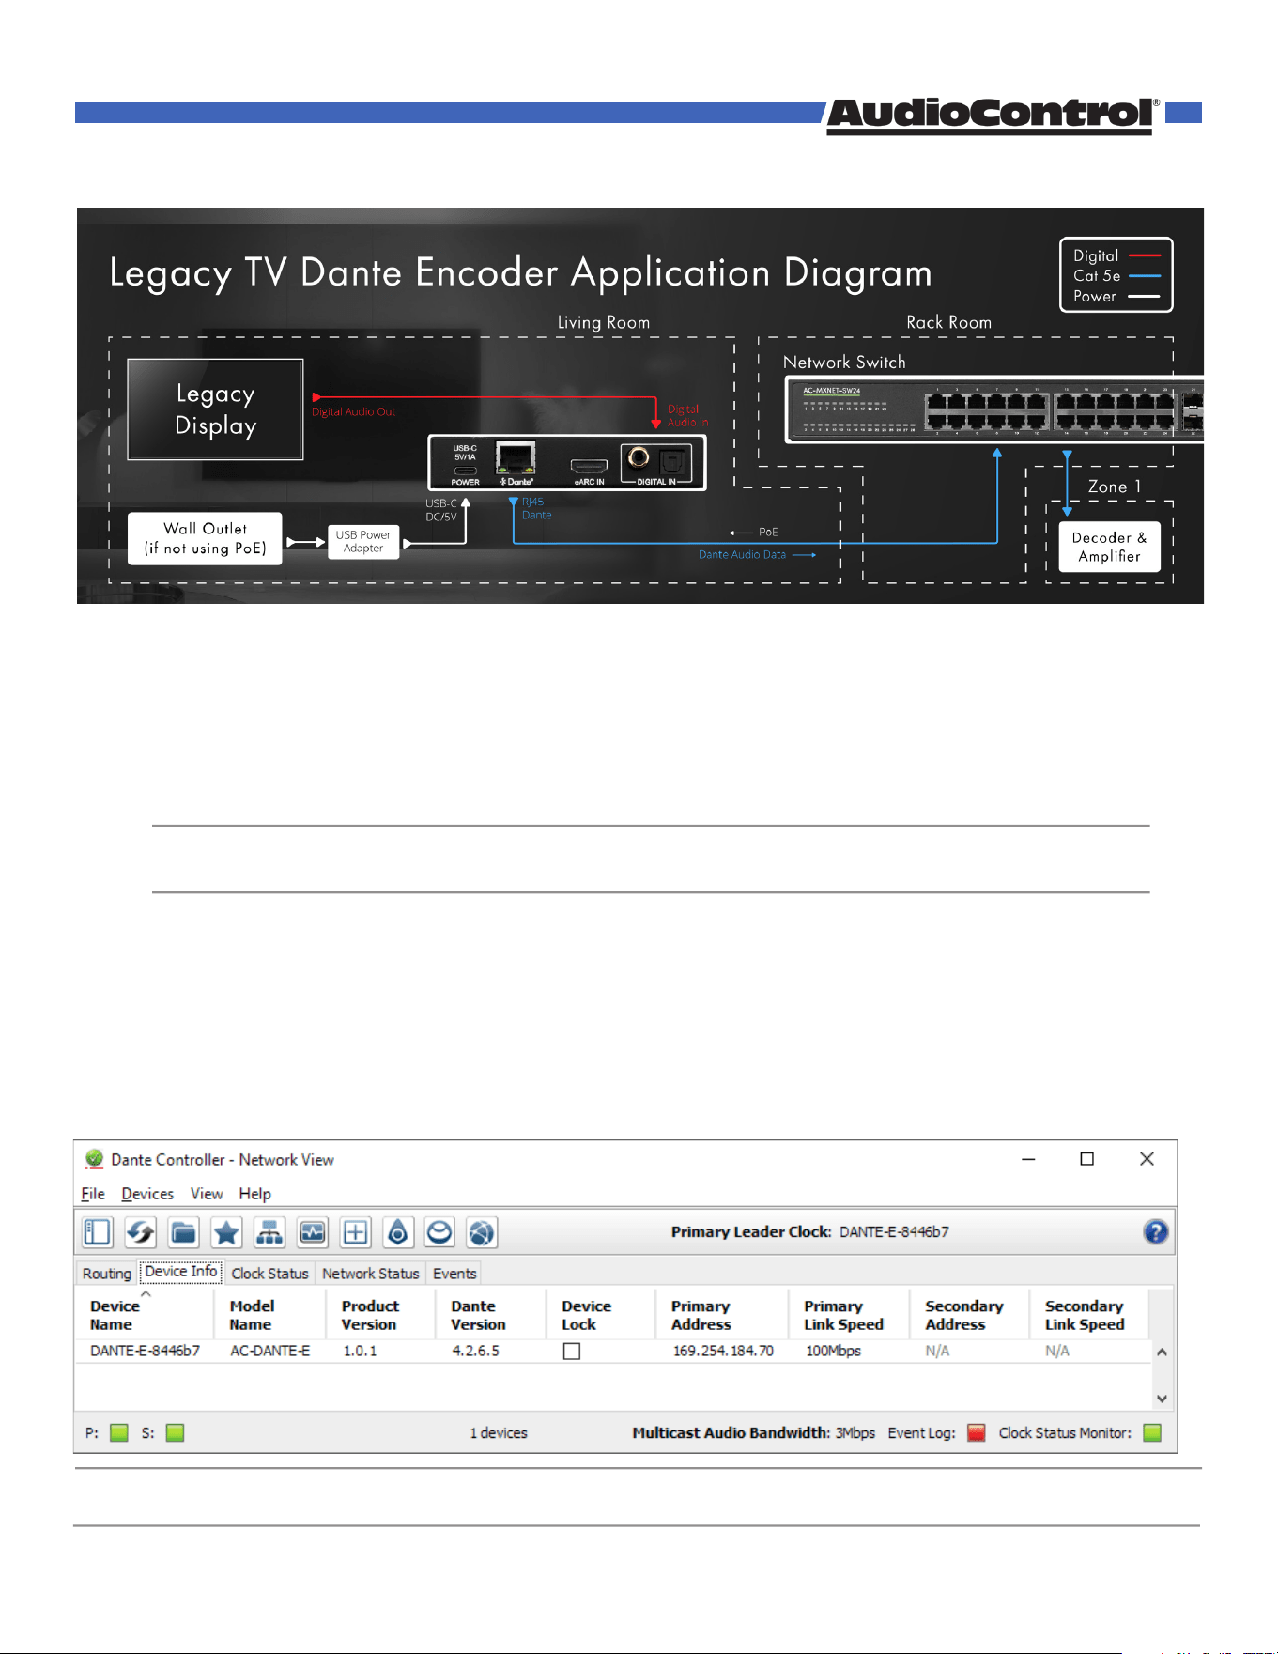Click the 4.2.6.5 Dante version cell
The image size is (1278, 1654).
[475, 1351]
